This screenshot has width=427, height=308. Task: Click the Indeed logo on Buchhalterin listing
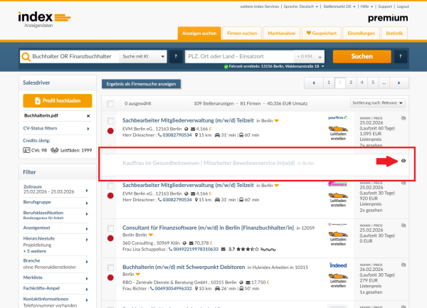(x=337, y=265)
